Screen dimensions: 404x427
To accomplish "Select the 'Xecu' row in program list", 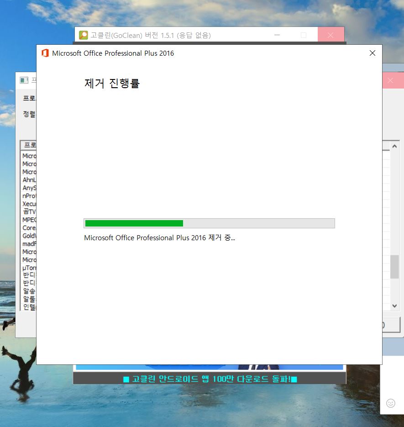I will pyautogui.click(x=29, y=204).
